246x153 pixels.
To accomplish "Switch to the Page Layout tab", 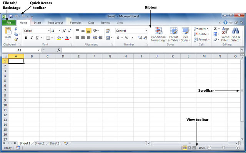I will click(55, 23).
